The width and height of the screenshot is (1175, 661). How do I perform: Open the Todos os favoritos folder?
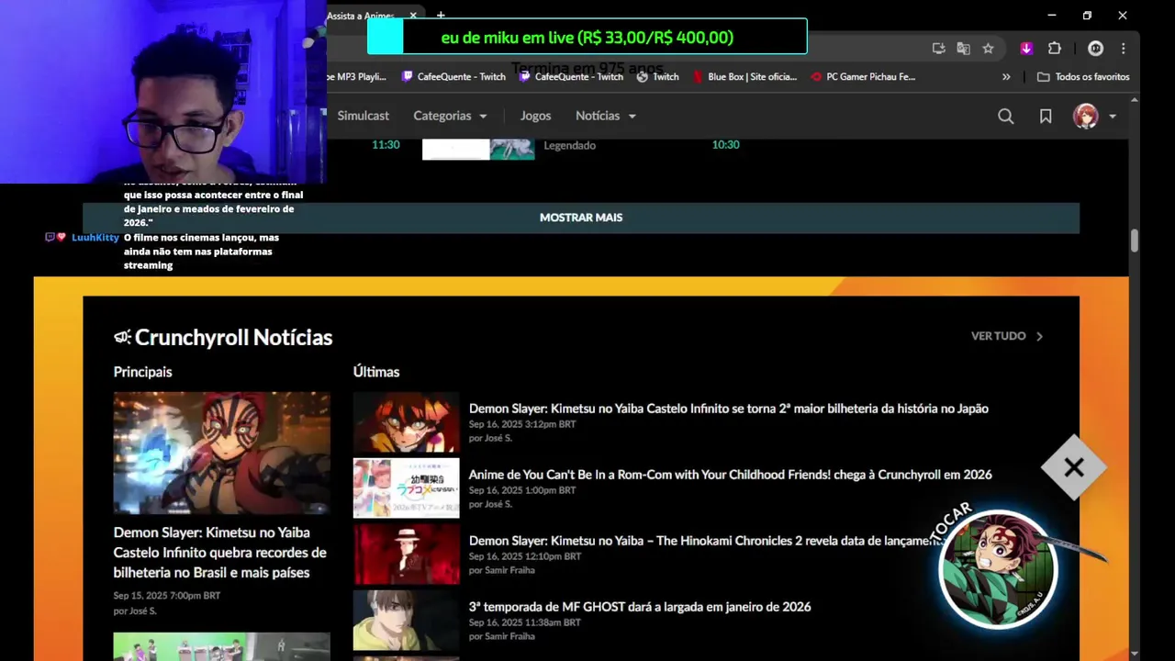1083,77
